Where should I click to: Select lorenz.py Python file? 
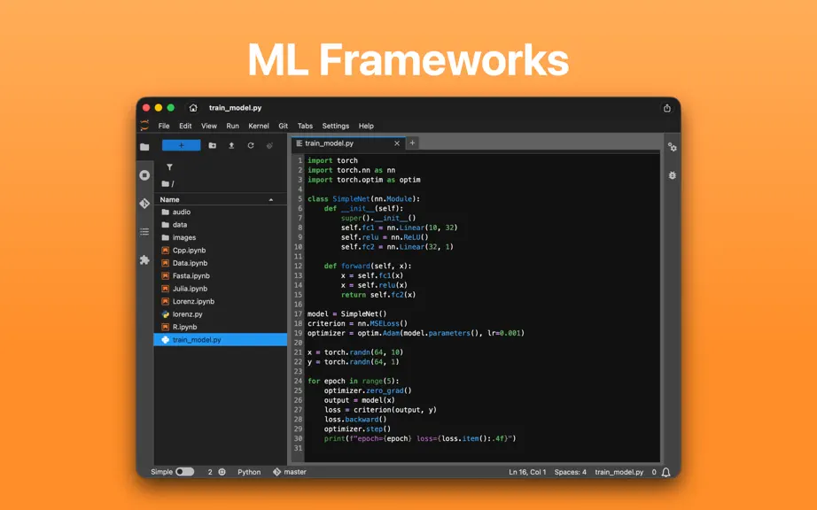220,314
